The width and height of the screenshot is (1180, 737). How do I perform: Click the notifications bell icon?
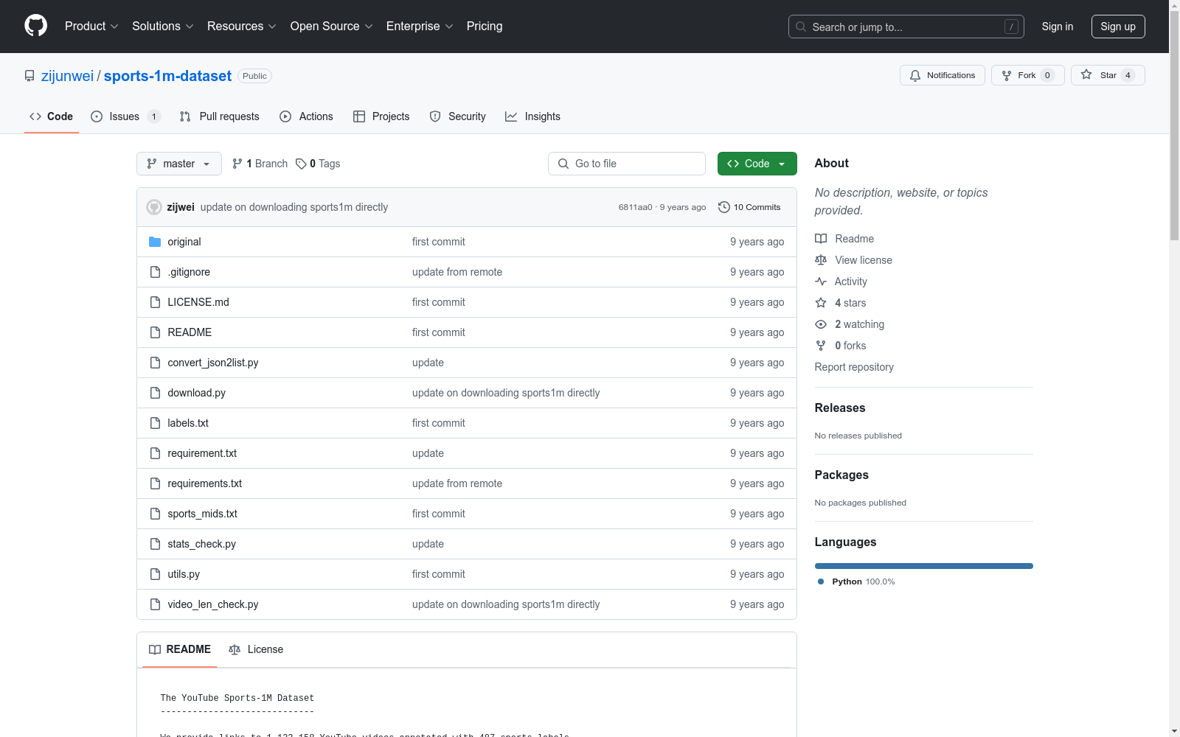[915, 75]
